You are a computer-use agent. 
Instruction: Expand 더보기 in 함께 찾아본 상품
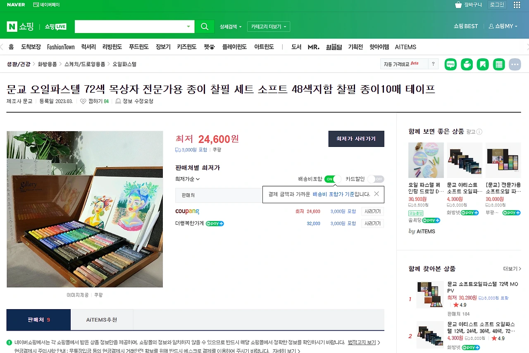point(512,269)
